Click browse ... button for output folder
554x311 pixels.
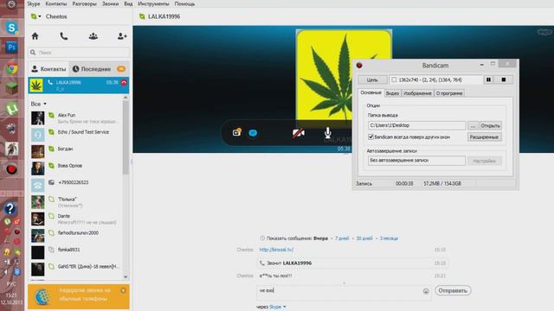point(473,125)
